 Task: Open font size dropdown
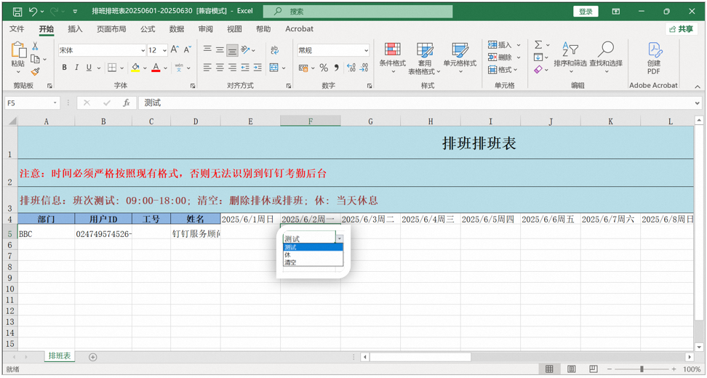pos(164,50)
